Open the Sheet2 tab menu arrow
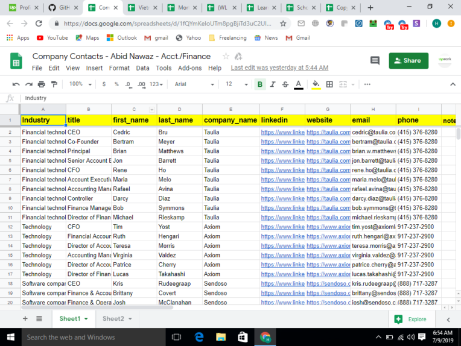The width and height of the screenshot is (461, 346). [130, 319]
